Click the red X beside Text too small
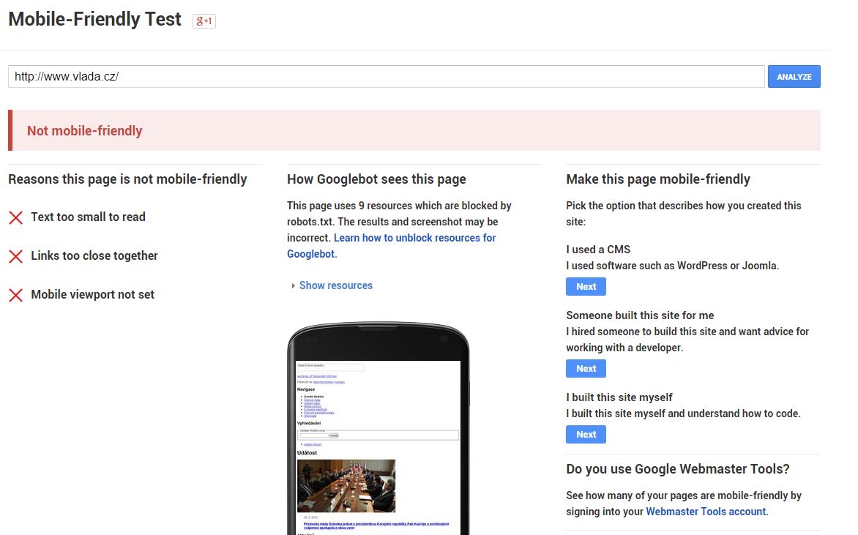The width and height of the screenshot is (858, 535). [x=15, y=217]
